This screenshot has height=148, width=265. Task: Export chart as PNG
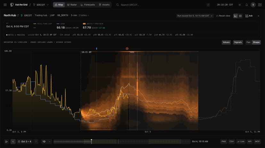[224, 142]
